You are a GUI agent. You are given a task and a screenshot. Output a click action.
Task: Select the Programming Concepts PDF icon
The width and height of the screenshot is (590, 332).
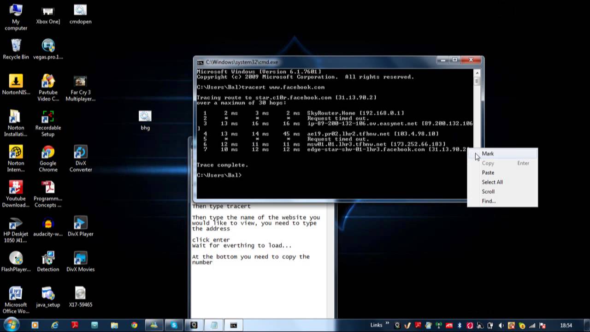48,195
